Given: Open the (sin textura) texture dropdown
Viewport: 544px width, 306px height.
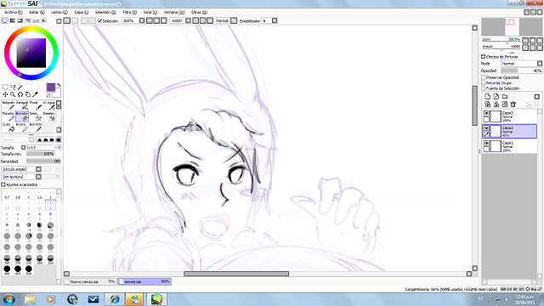Looking at the screenshot, I should [38, 177].
